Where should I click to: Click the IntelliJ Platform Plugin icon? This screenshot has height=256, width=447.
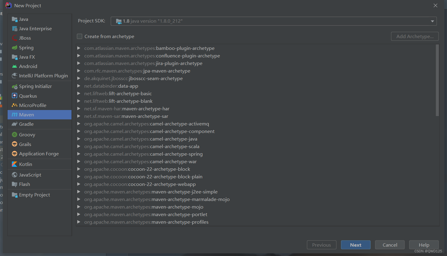[x=15, y=76]
